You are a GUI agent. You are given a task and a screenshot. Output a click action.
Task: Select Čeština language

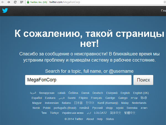pyautogui.click(x=73, y=93)
